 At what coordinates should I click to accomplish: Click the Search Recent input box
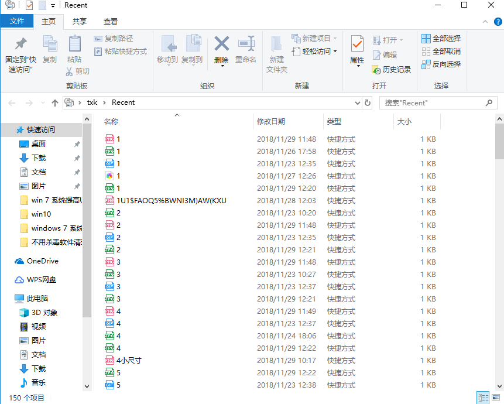point(433,102)
